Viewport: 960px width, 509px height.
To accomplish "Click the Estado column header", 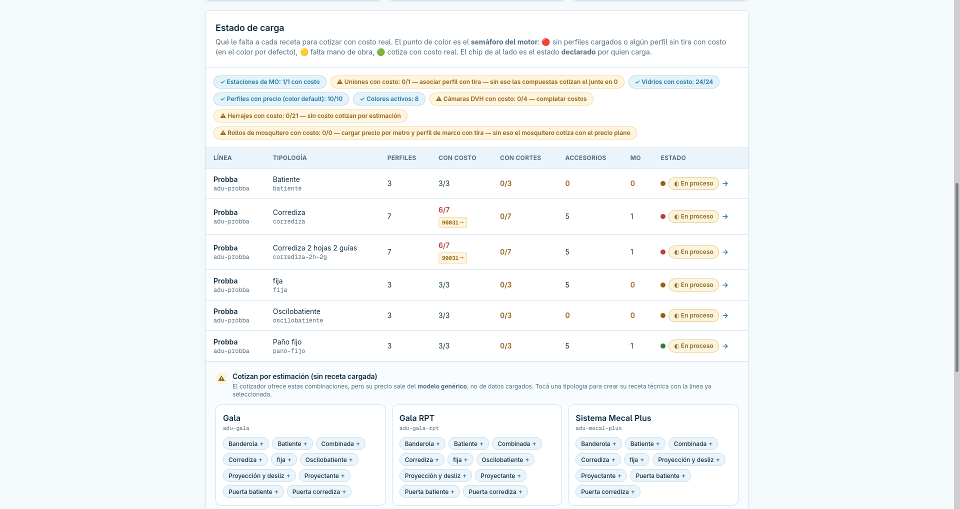I will pyautogui.click(x=673, y=158).
